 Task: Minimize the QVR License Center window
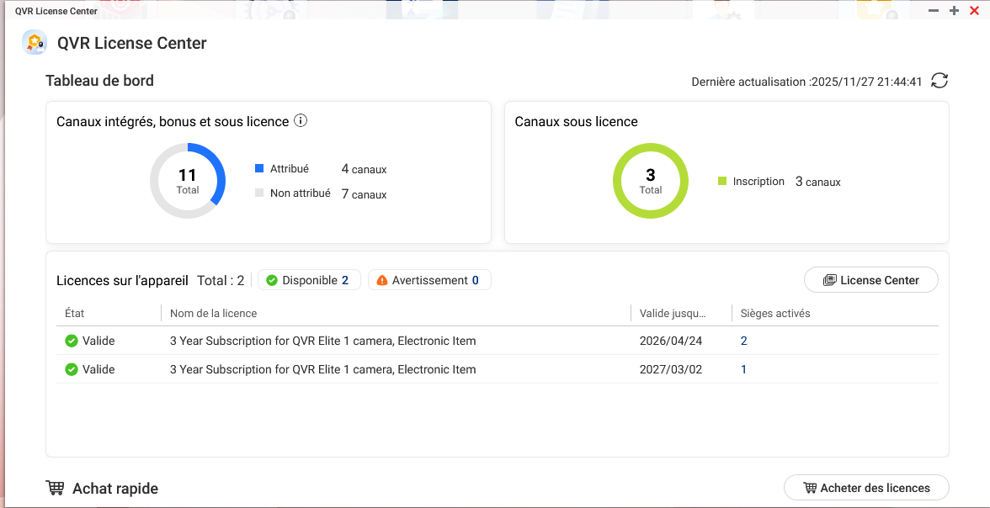point(934,10)
